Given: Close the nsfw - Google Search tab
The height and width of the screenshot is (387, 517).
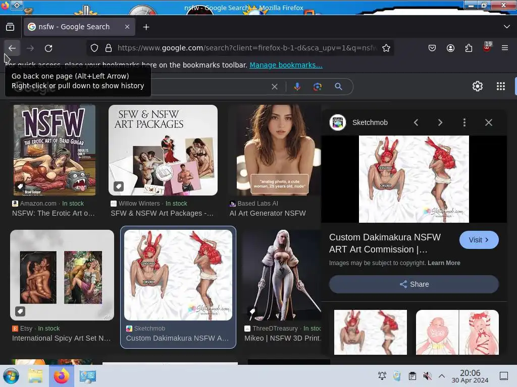Looking at the screenshot, I should click(x=127, y=27).
